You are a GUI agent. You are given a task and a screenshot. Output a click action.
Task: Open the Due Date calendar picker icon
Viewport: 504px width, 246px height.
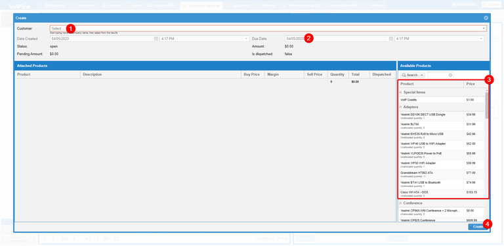pos(391,39)
